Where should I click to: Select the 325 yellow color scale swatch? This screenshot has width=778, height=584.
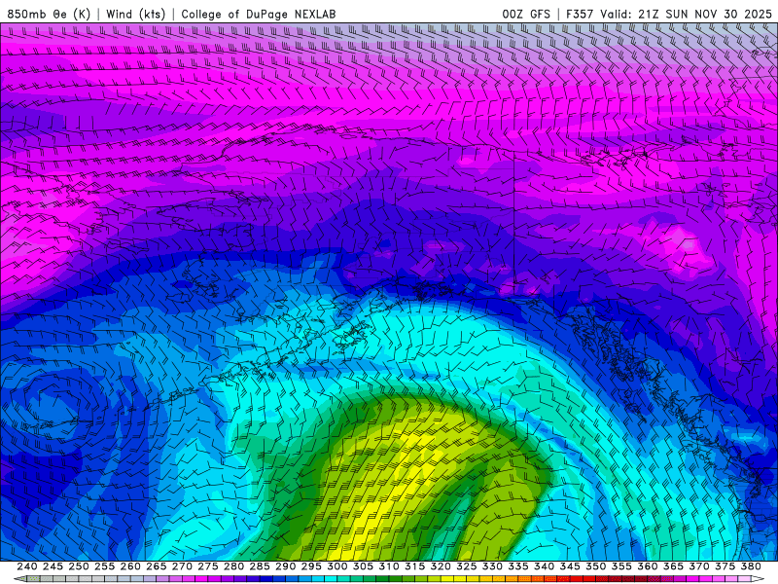(x=466, y=578)
